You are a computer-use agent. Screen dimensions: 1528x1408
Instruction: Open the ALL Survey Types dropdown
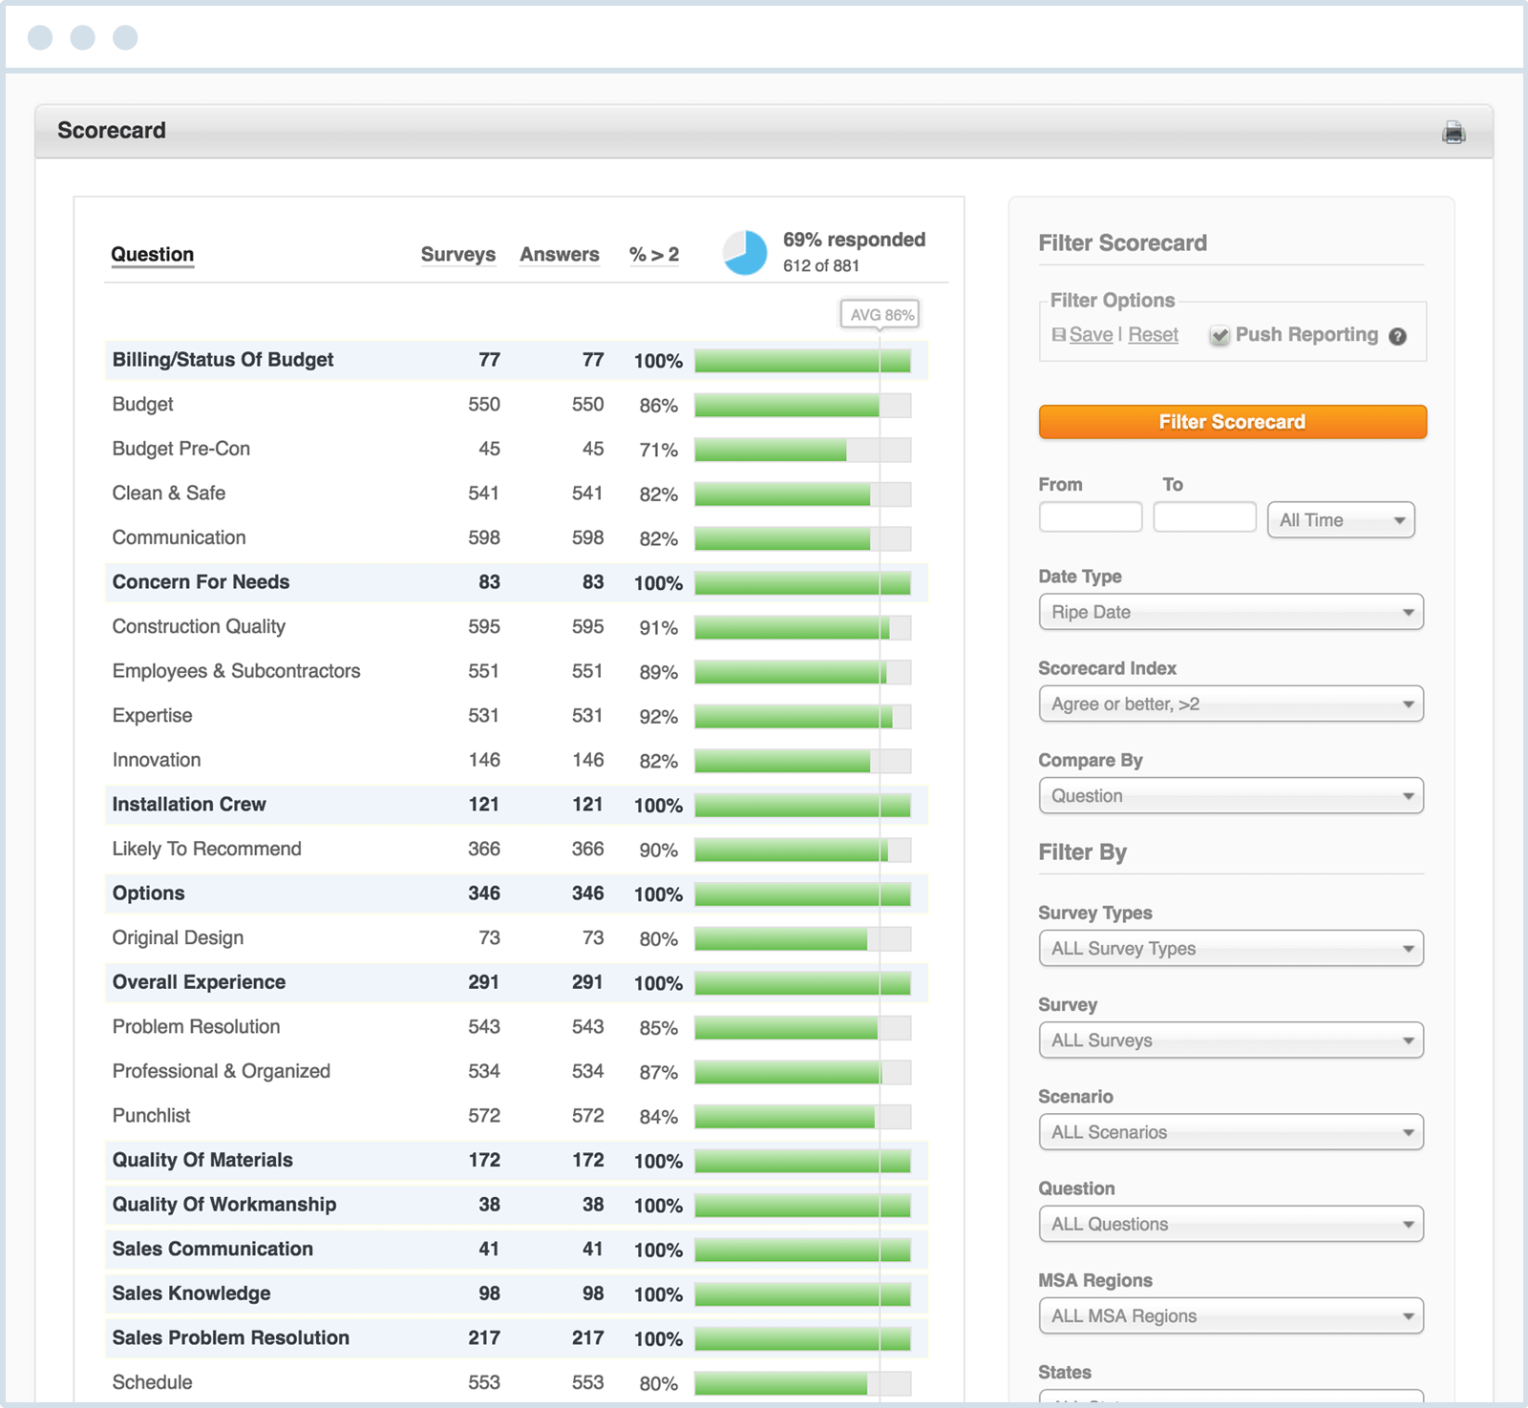pos(1231,948)
